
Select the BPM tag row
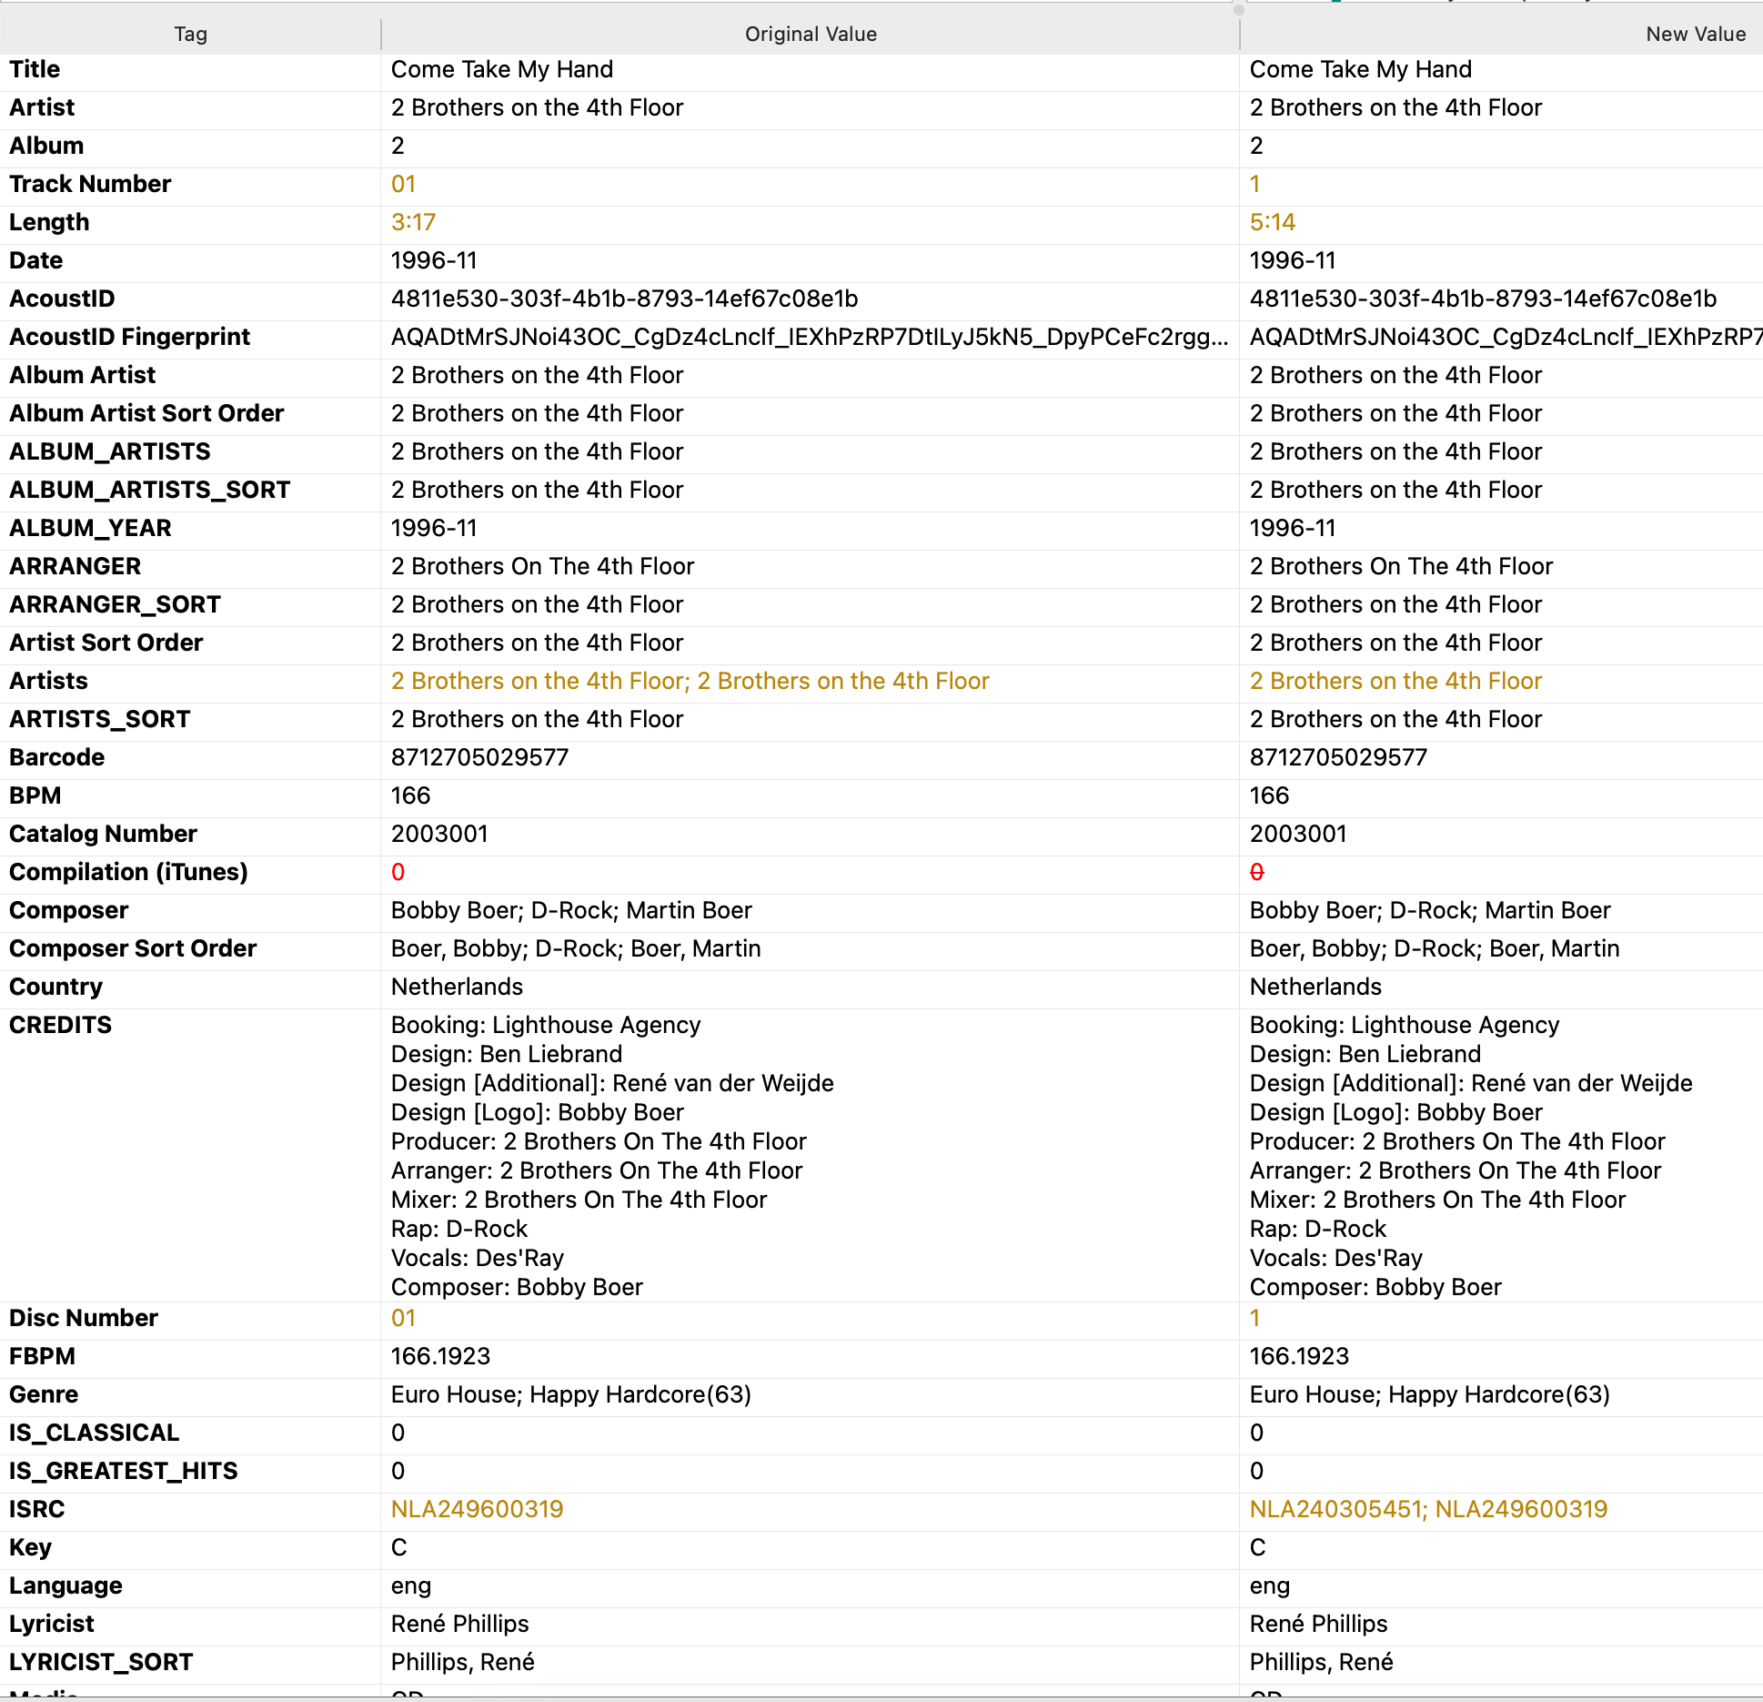[35, 795]
